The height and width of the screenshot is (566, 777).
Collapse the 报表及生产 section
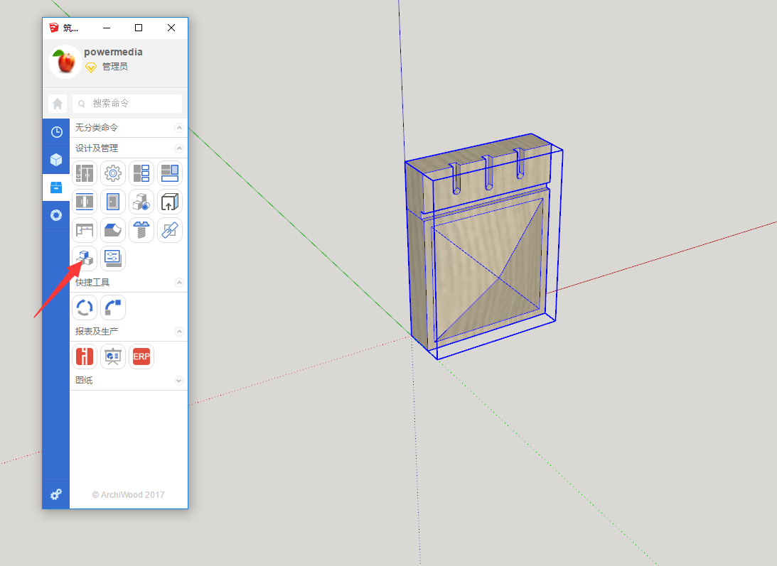coord(179,332)
